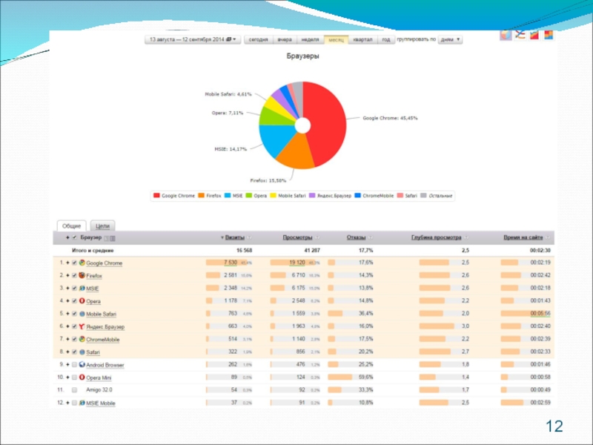The image size is (593, 445).
Task: Sort table by Отказы column header
Action: tap(356, 237)
